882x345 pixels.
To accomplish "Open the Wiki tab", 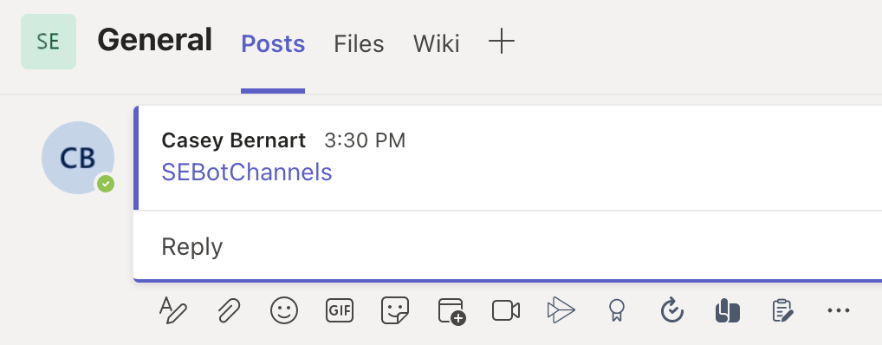I will point(437,44).
